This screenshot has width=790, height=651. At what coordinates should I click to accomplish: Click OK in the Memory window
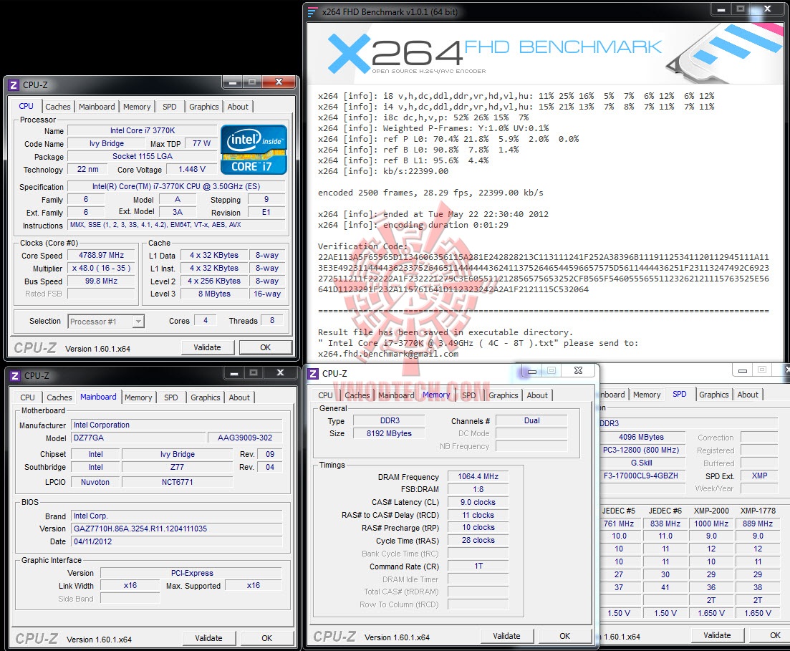tap(565, 637)
